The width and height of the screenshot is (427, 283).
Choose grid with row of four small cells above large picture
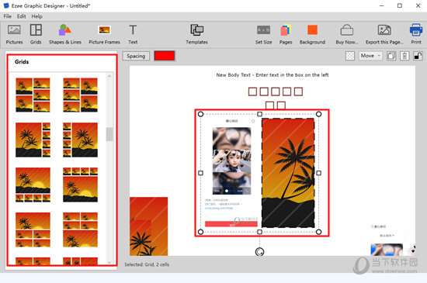tap(80, 185)
